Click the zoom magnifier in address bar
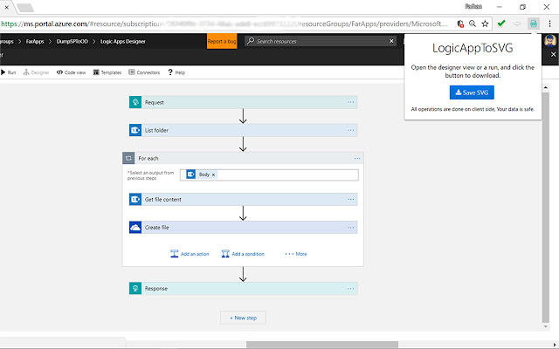559x349 pixels. (473, 24)
